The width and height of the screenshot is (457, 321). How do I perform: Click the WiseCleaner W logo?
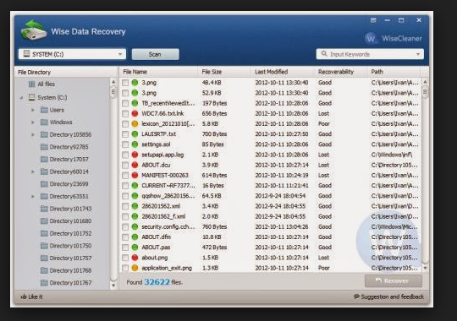(x=371, y=38)
